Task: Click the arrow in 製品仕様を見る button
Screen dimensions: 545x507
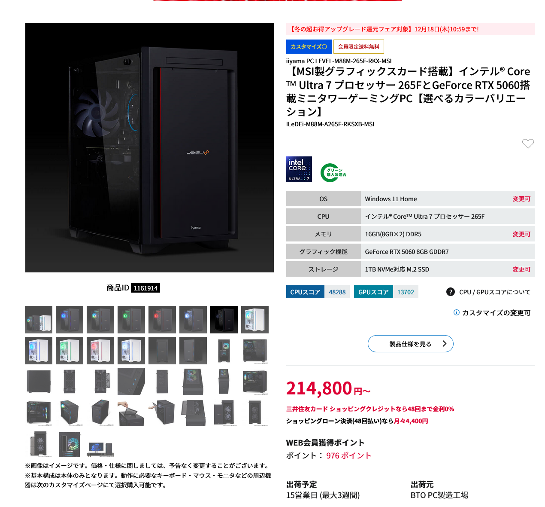Action: tap(444, 344)
